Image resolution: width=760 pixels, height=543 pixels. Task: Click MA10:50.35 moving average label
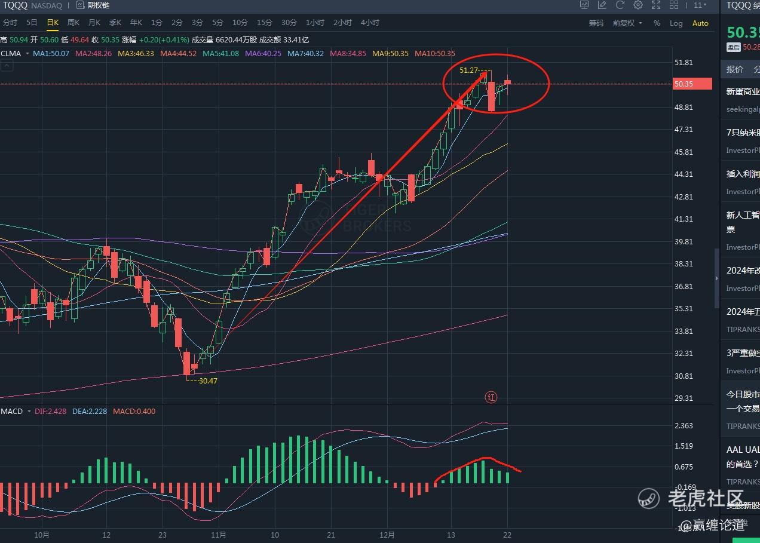pyautogui.click(x=435, y=54)
